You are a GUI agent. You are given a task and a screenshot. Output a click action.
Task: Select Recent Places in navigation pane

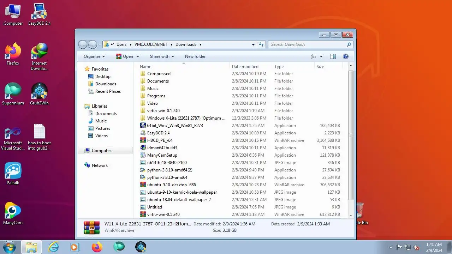(108, 91)
